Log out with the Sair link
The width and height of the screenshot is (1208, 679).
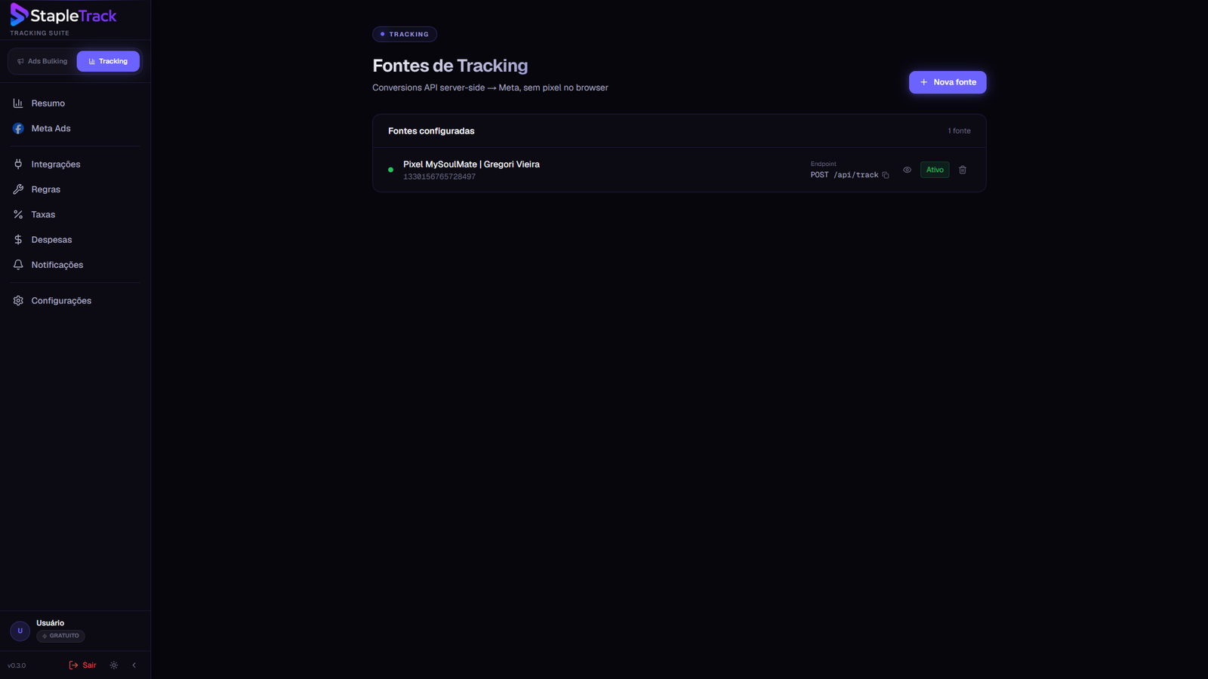[82, 665]
